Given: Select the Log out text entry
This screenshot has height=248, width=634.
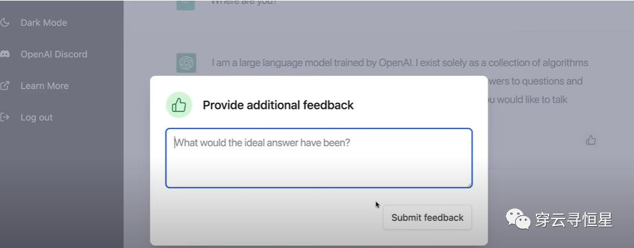Looking at the screenshot, I should click(36, 117).
